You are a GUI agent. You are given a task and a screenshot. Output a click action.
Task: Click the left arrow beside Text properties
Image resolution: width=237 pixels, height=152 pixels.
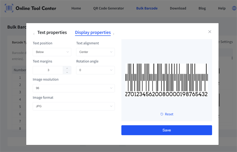[34, 34]
